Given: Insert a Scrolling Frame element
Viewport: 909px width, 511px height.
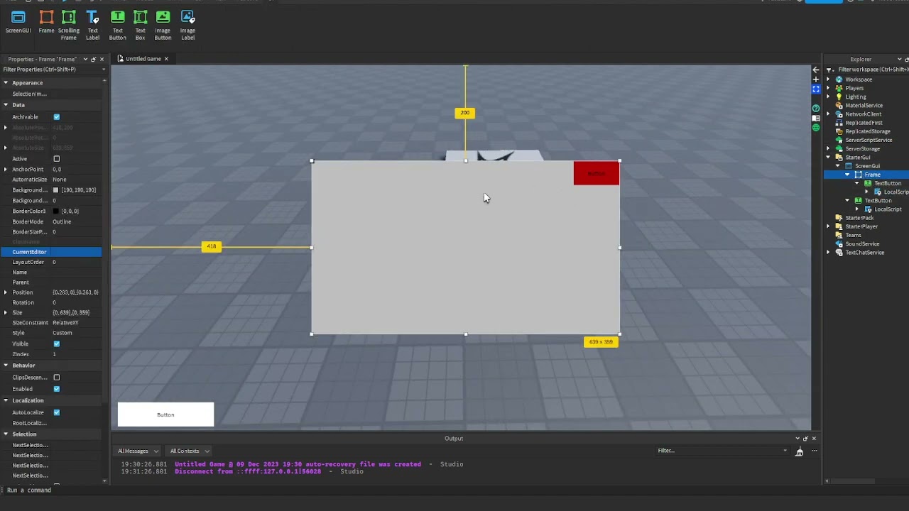Looking at the screenshot, I should [x=69, y=26].
